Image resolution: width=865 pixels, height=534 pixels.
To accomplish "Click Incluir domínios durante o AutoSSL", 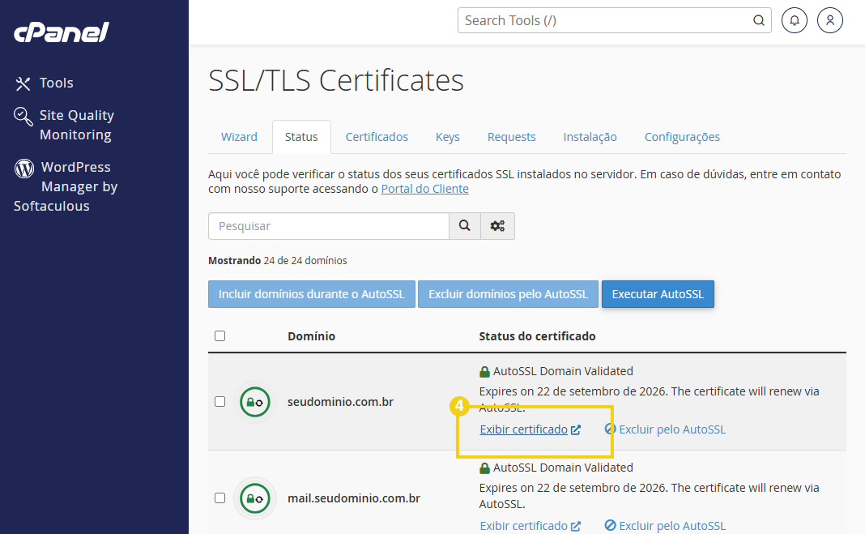I will 312,294.
